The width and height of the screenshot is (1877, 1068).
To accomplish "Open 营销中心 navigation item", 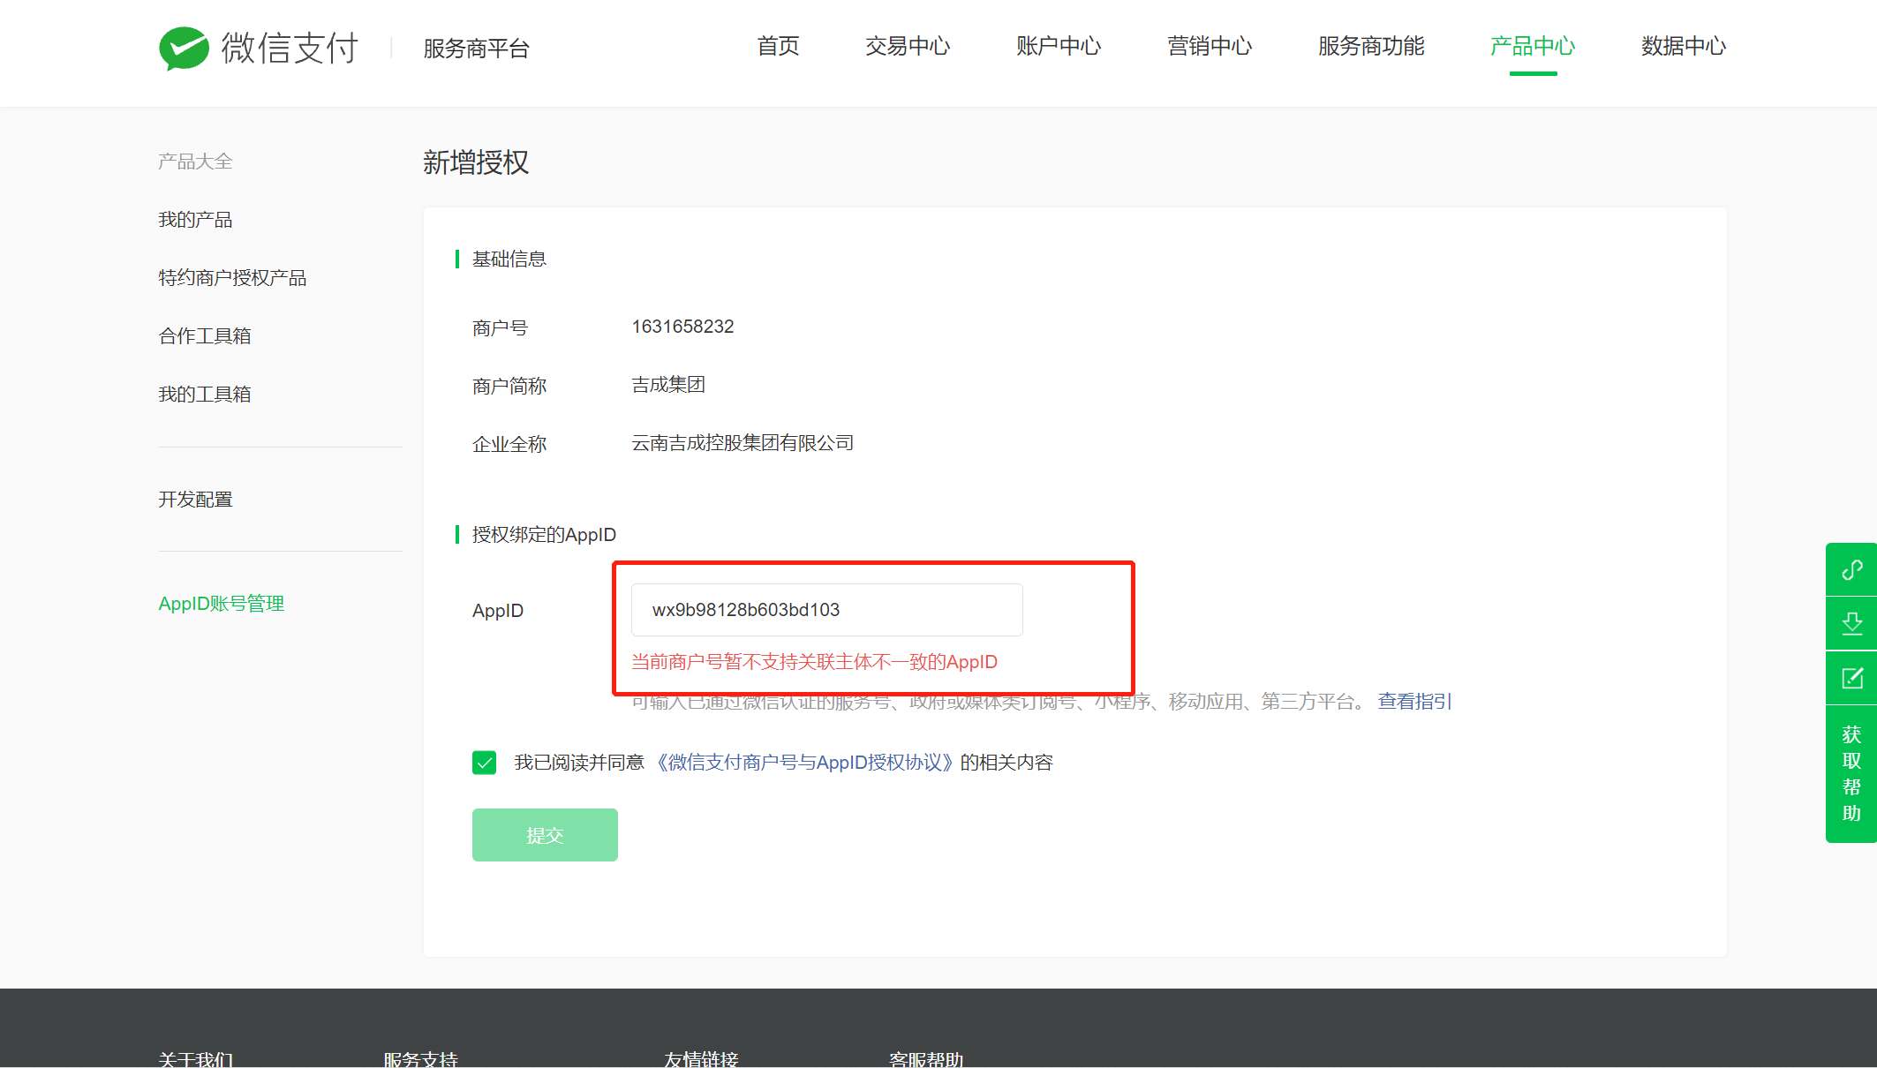I will [x=1209, y=46].
